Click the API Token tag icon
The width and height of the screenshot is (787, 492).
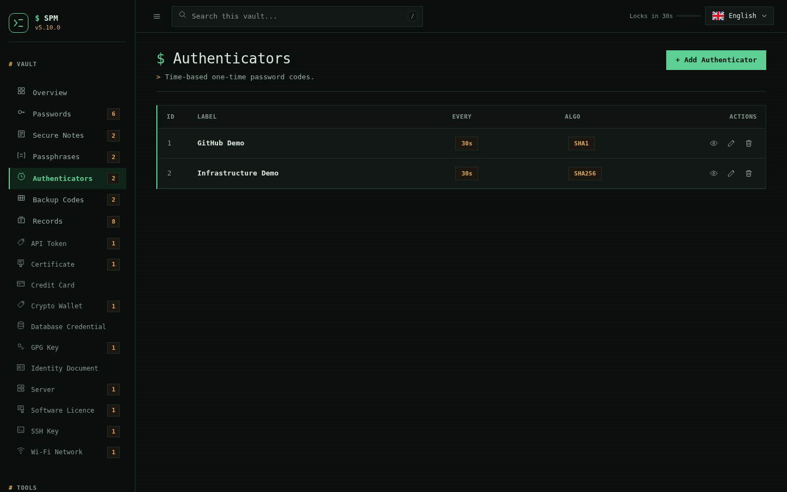click(21, 242)
